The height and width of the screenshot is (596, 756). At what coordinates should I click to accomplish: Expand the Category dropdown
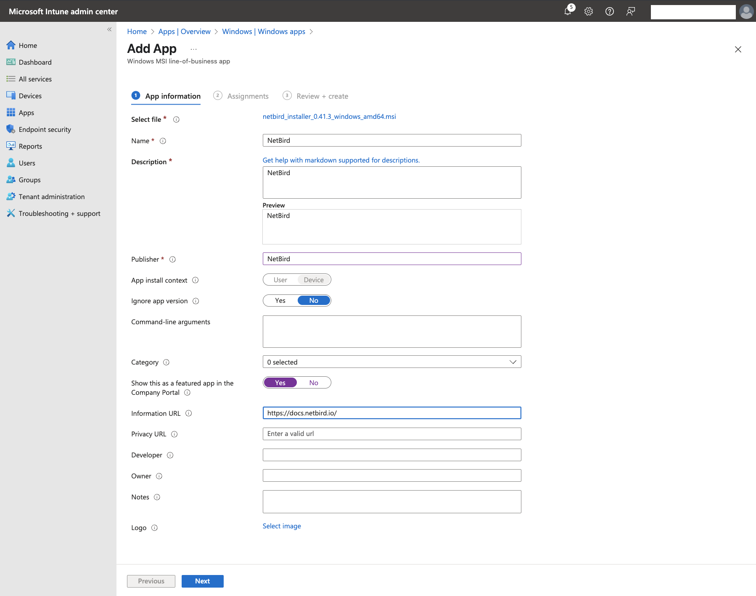391,362
